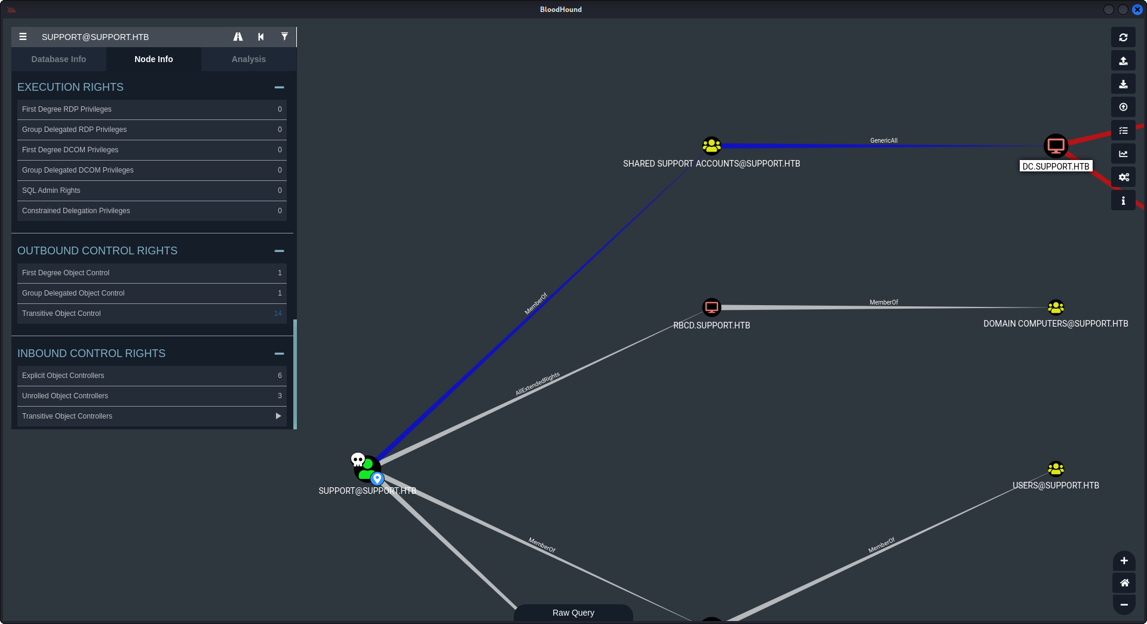Zoom in with the plus button
1147x624 pixels.
coord(1124,561)
